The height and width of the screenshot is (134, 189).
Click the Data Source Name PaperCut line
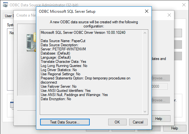click(63, 41)
